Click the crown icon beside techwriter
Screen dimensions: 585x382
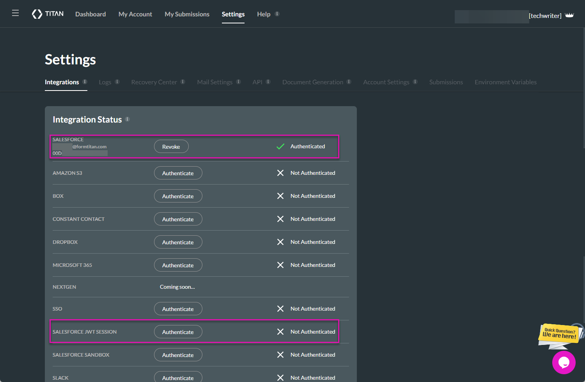pyautogui.click(x=569, y=15)
